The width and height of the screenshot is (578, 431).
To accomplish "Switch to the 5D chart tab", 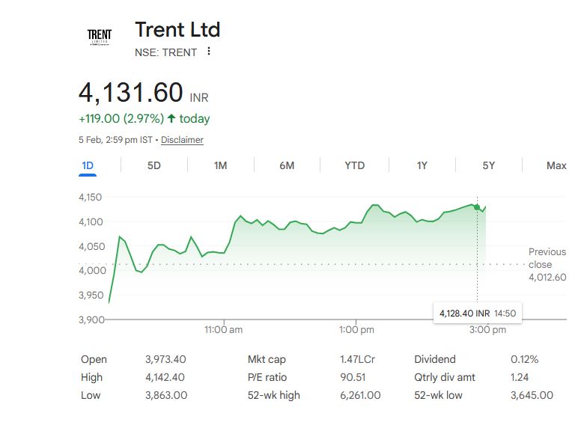I will (x=153, y=165).
